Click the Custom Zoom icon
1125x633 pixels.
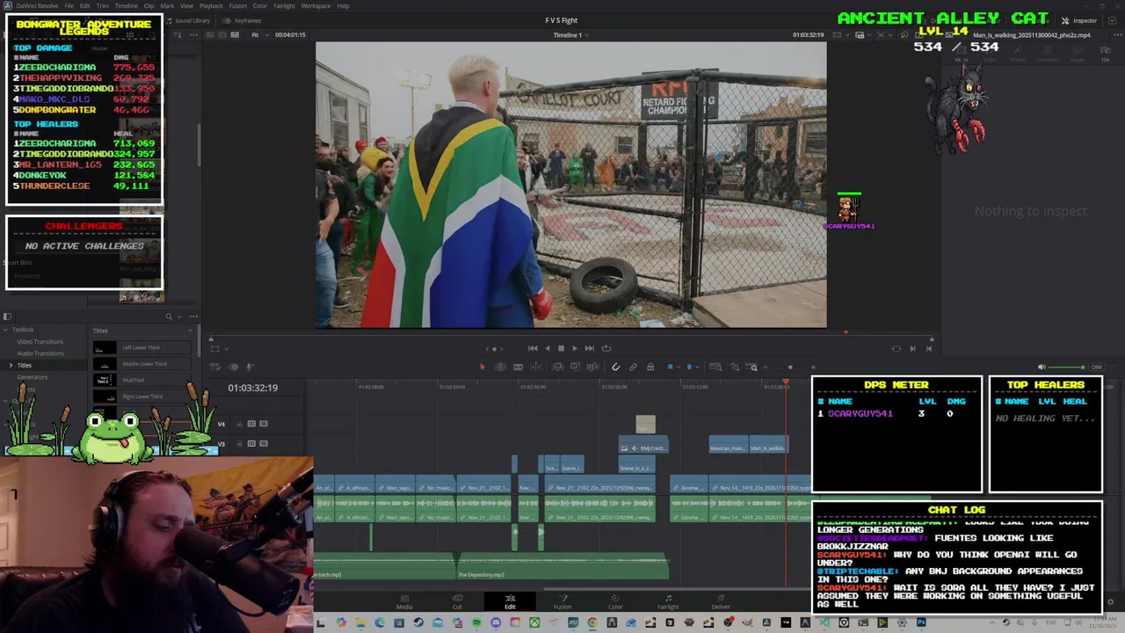pyautogui.click(x=753, y=367)
